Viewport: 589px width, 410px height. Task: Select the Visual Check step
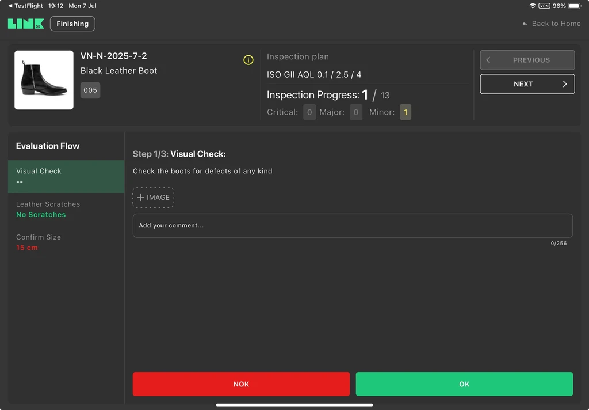(66, 176)
